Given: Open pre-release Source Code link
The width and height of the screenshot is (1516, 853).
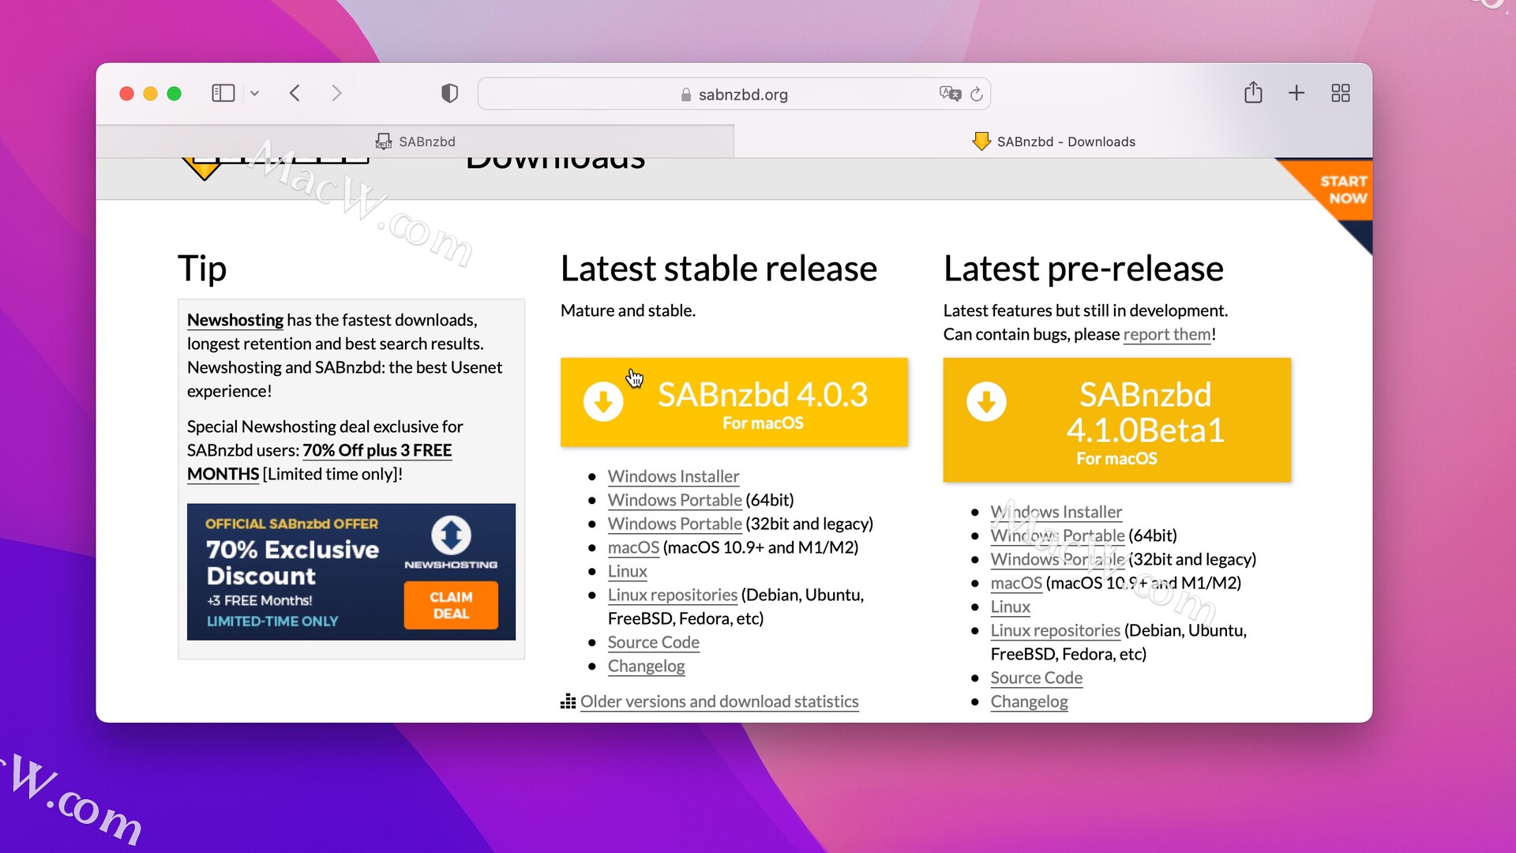Looking at the screenshot, I should (1037, 678).
